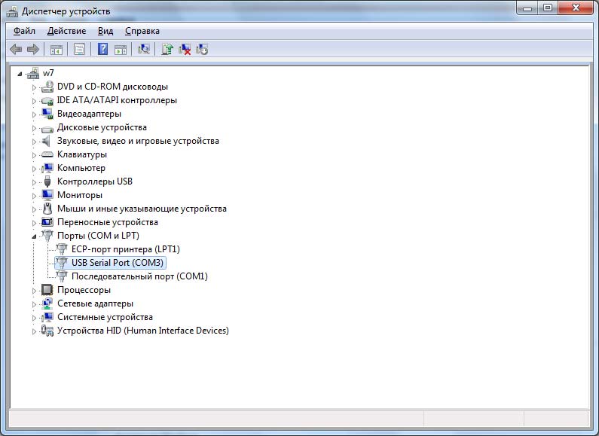The height and width of the screenshot is (436, 599).
Task: Collapse the Порты (COM и LPT) node
Action: [34, 236]
